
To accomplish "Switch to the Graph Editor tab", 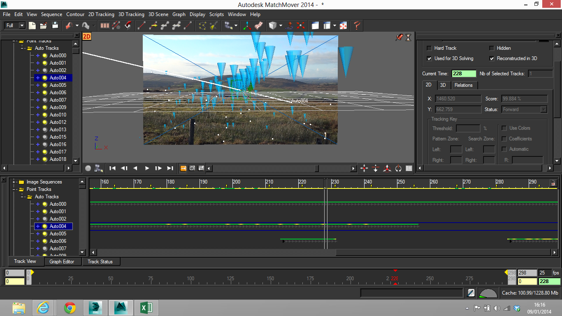I will click(x=62, y=262).
